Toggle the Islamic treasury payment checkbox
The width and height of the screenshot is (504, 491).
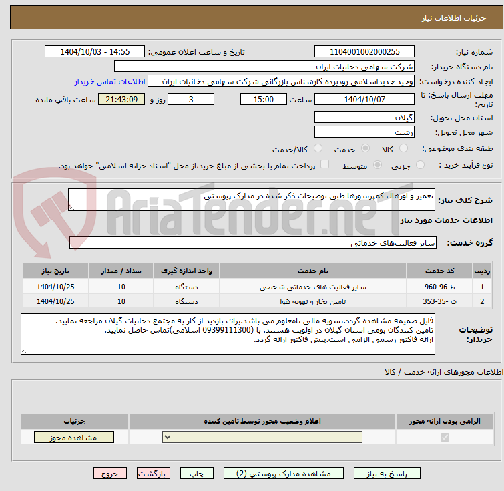pos(324,165)
